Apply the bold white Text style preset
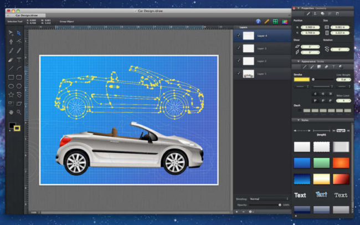360x225 pixels. pos(300,195)
